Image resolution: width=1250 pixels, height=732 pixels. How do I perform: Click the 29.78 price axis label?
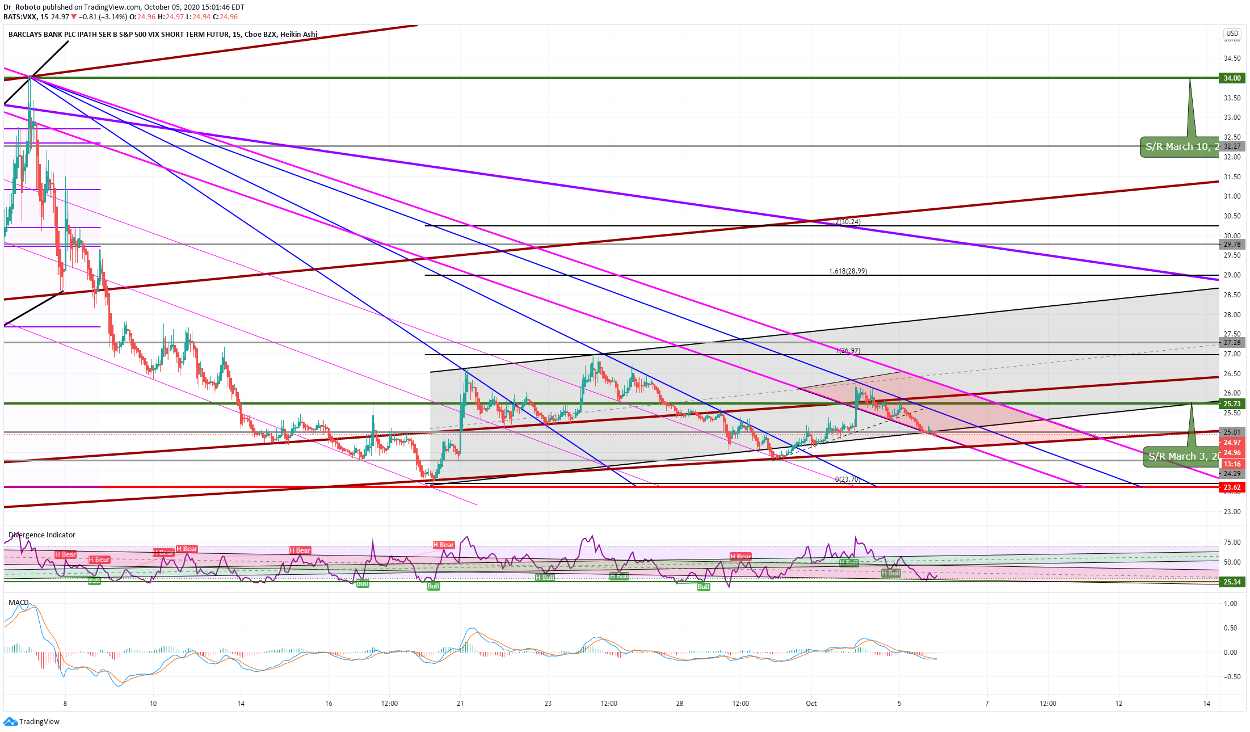click(x=1231, y=244)
